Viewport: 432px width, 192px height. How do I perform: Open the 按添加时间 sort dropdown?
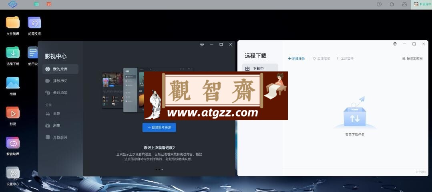(412, 59)
